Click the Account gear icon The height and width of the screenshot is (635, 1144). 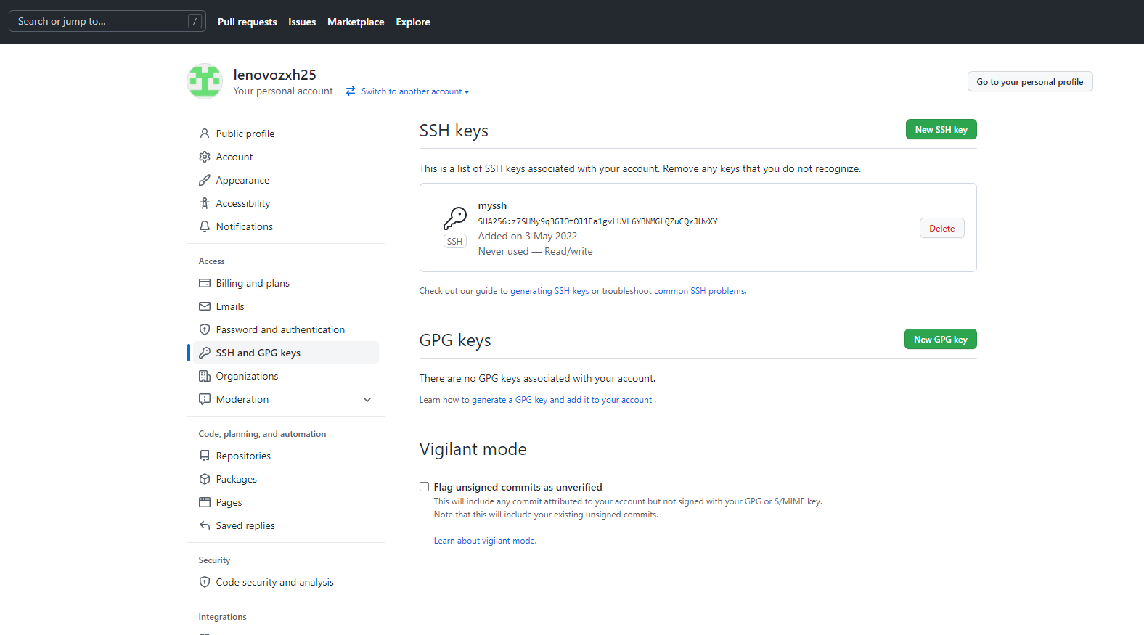click(x=205, y=157)
